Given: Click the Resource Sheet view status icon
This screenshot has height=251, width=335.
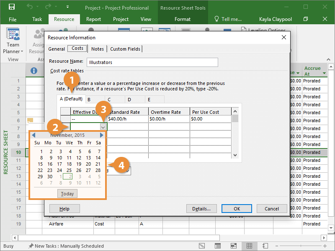Looking at the screenshot, I should coord(249,246).
